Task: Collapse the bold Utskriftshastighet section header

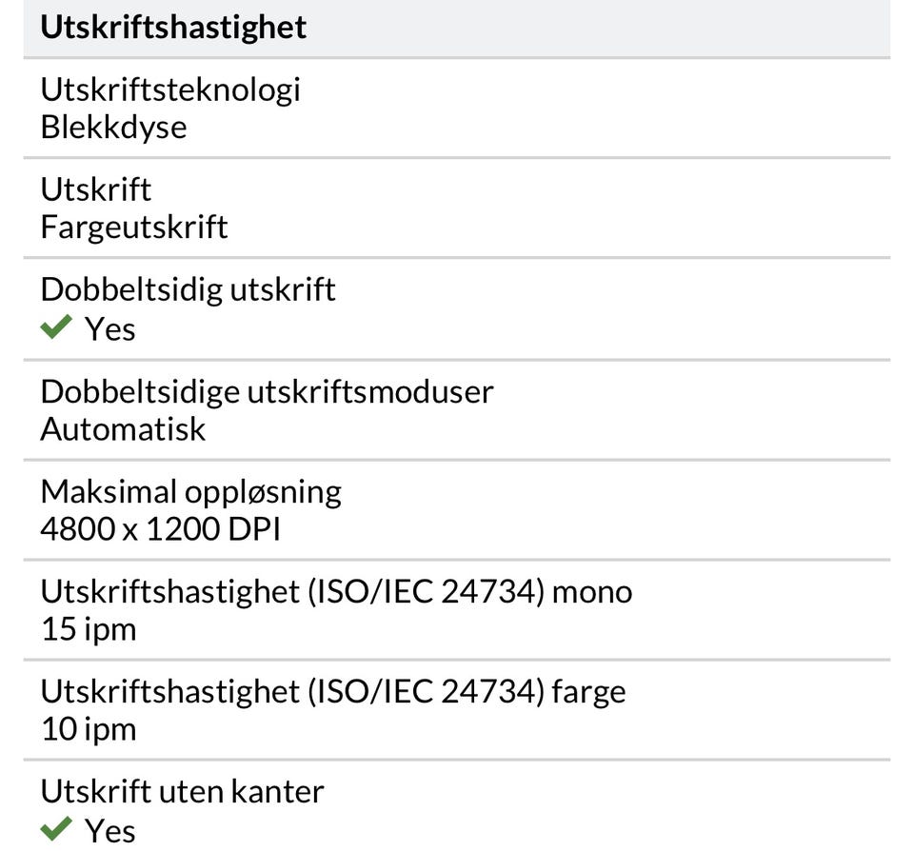Action: [173, 27]
